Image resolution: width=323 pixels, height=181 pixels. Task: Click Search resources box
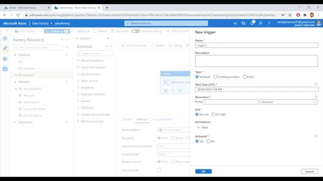(x=166, y=23)
